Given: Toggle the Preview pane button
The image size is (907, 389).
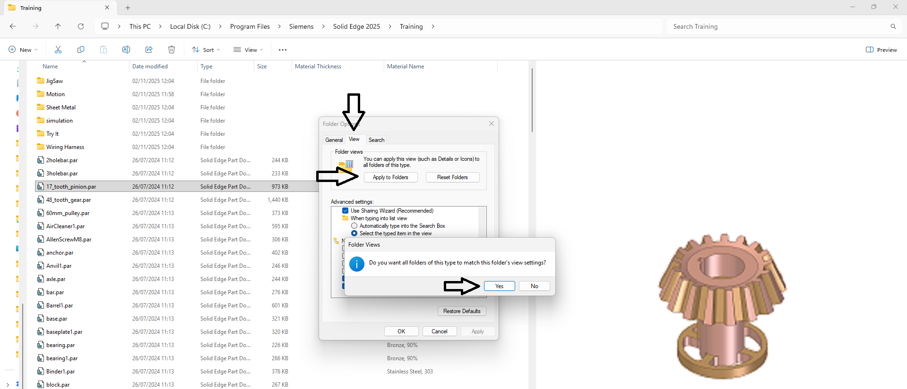Looking at the screenshot, I should 881,50.
